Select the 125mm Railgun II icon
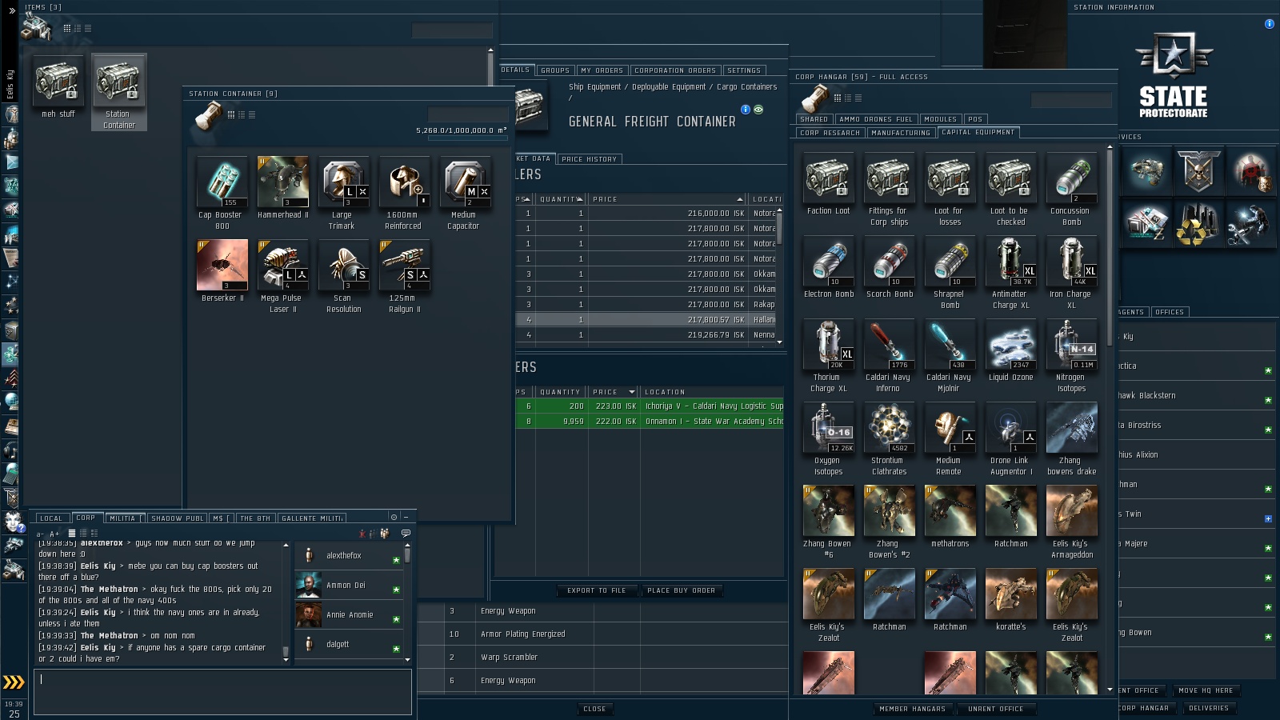Viewport: 1280px width, 720px height. pyautogui.click(x=404, y=265)
